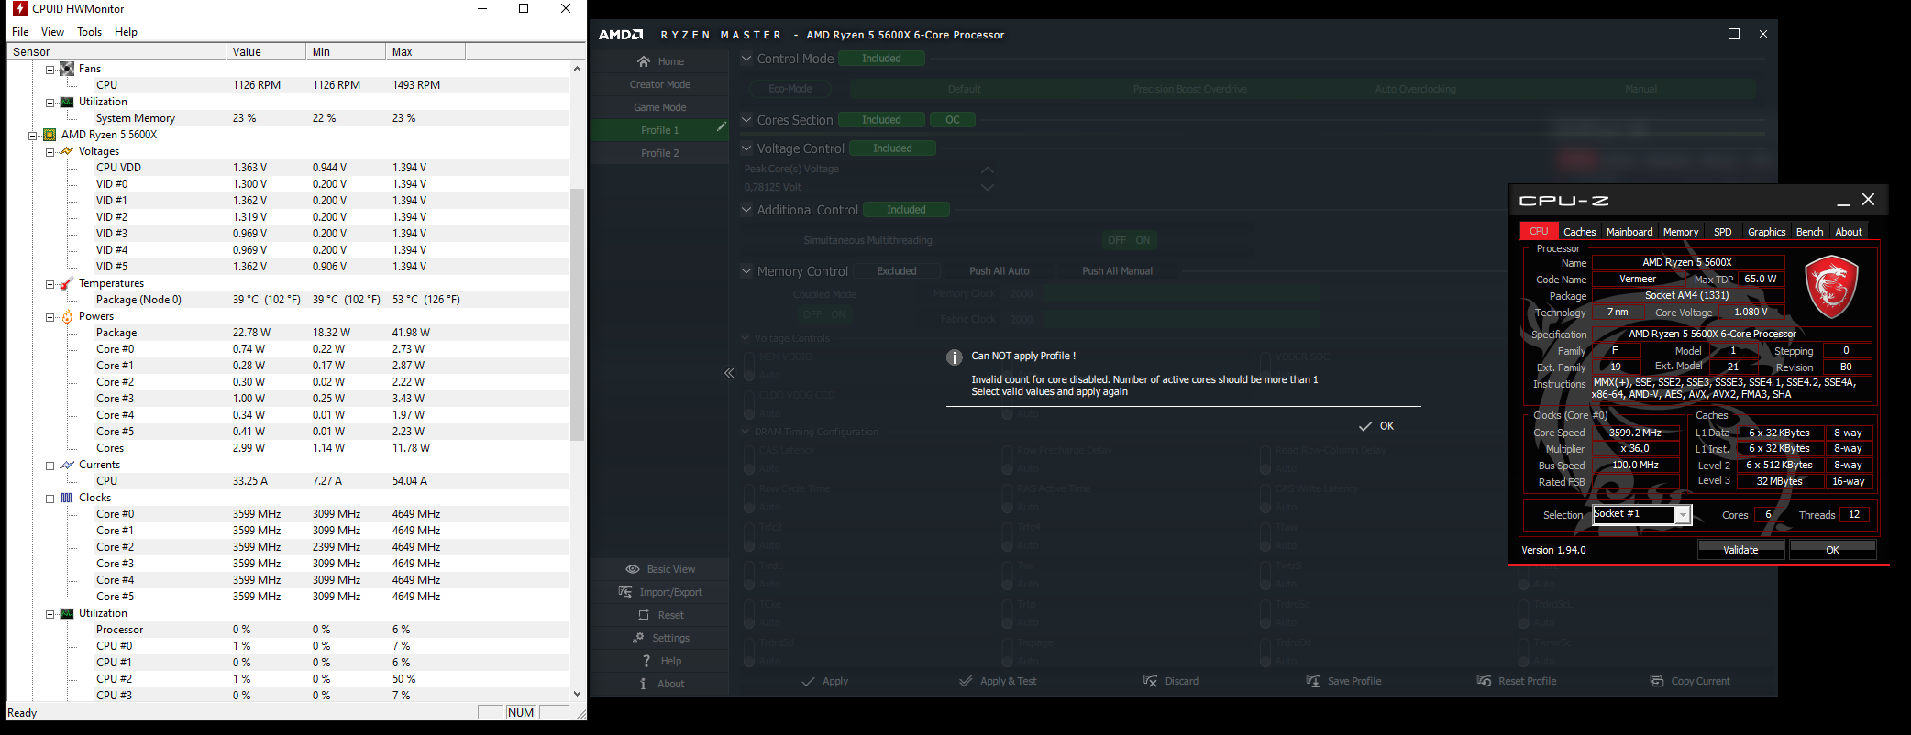Switch to the Mainboard tab in CPU-Z
1911x735 pixels.
[1629, 232]
